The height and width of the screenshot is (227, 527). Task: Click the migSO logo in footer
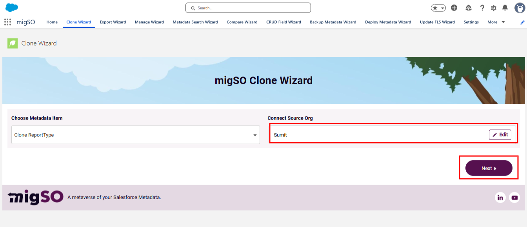[x=35, y=197]
